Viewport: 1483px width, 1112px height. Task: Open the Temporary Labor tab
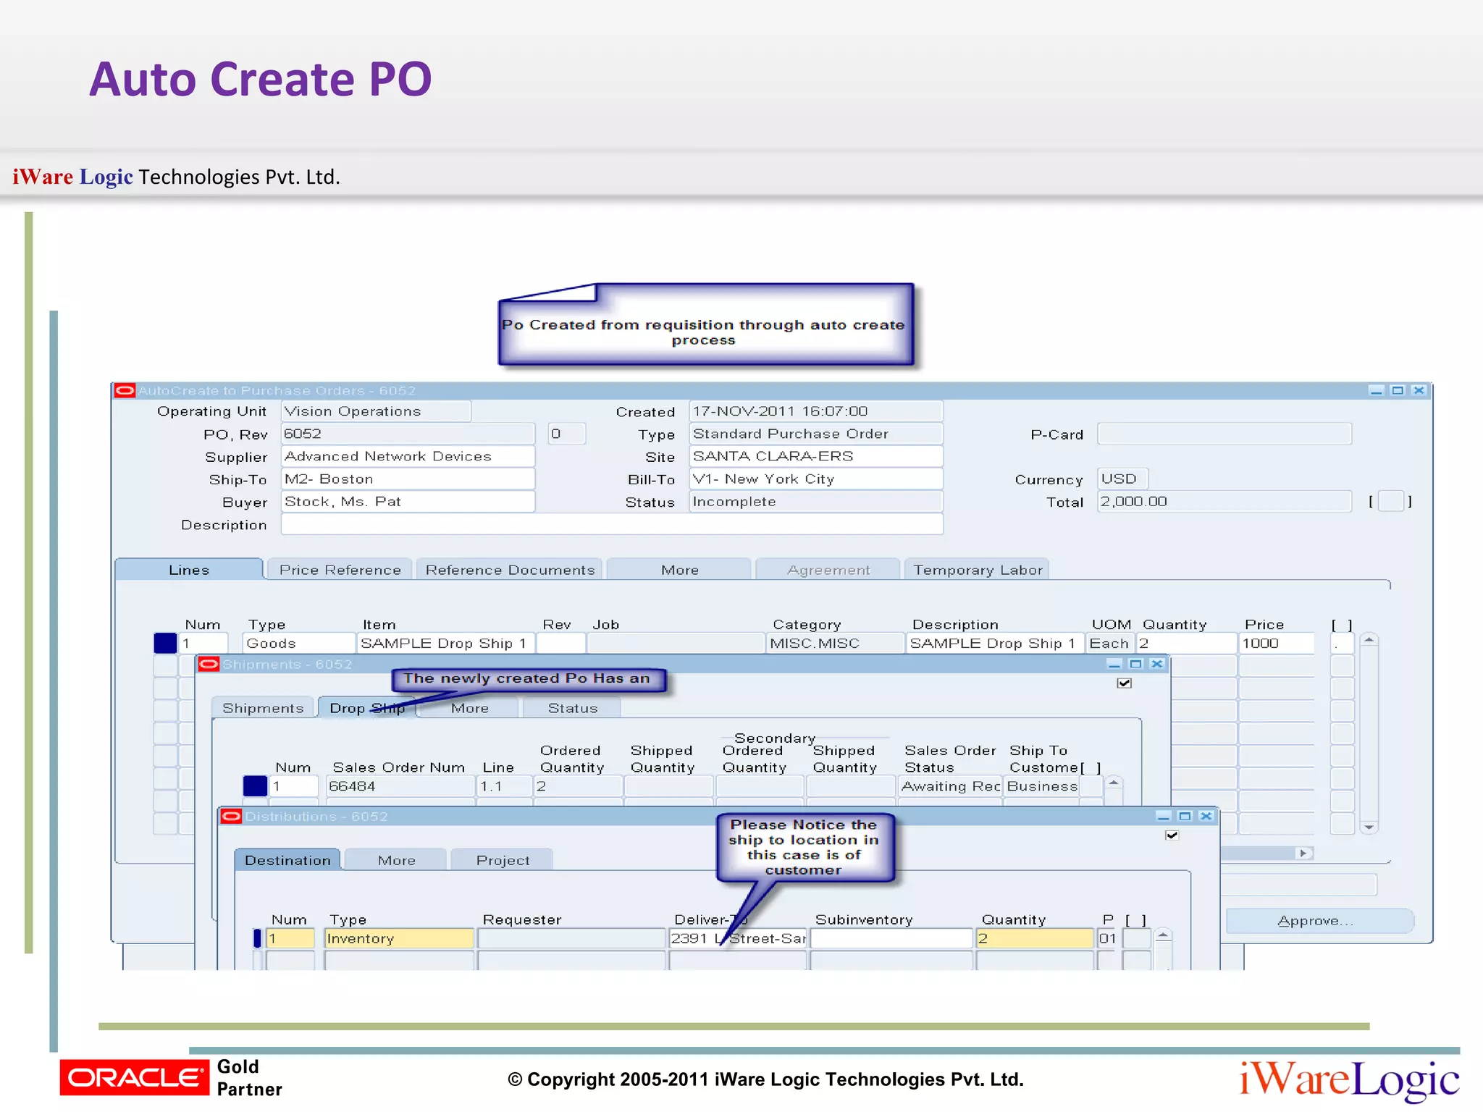978,570
